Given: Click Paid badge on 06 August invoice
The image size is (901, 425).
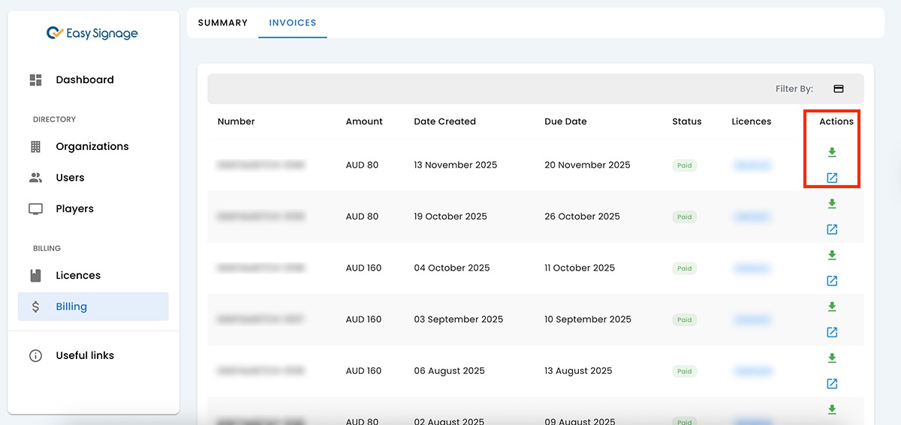Looking at the screenshot, I should point(685,371).
